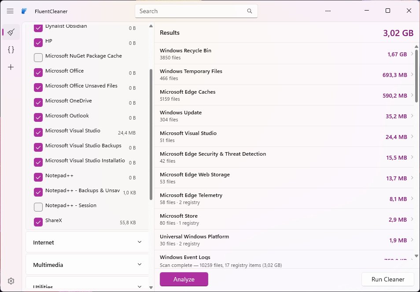Maximize the FluentCleaner window

(x=387, y=11)
